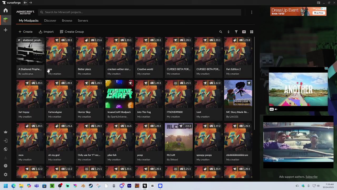Go to the CurseForge home icon

6,11
